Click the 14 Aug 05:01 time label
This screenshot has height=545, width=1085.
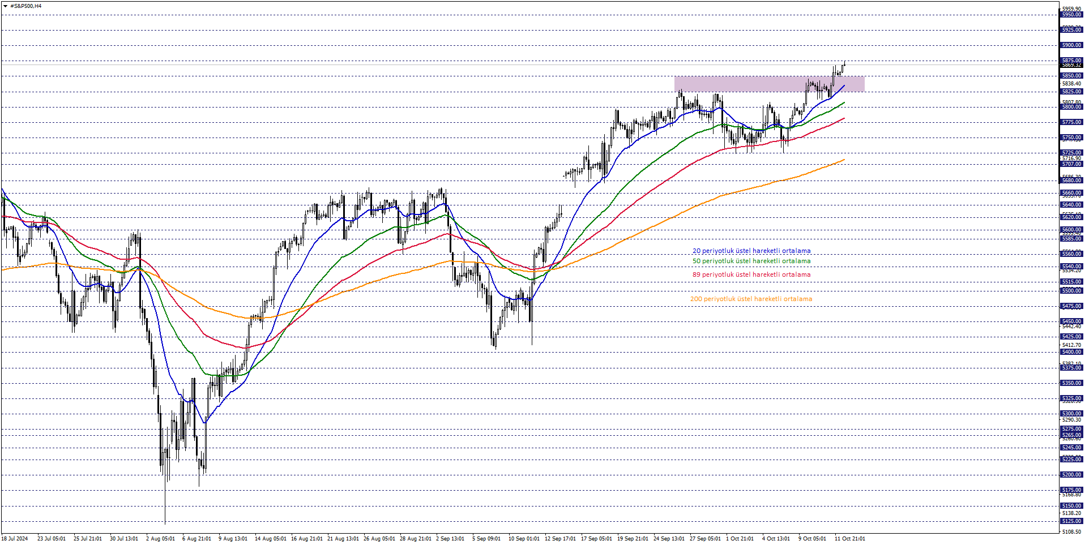tap(270, 539)
